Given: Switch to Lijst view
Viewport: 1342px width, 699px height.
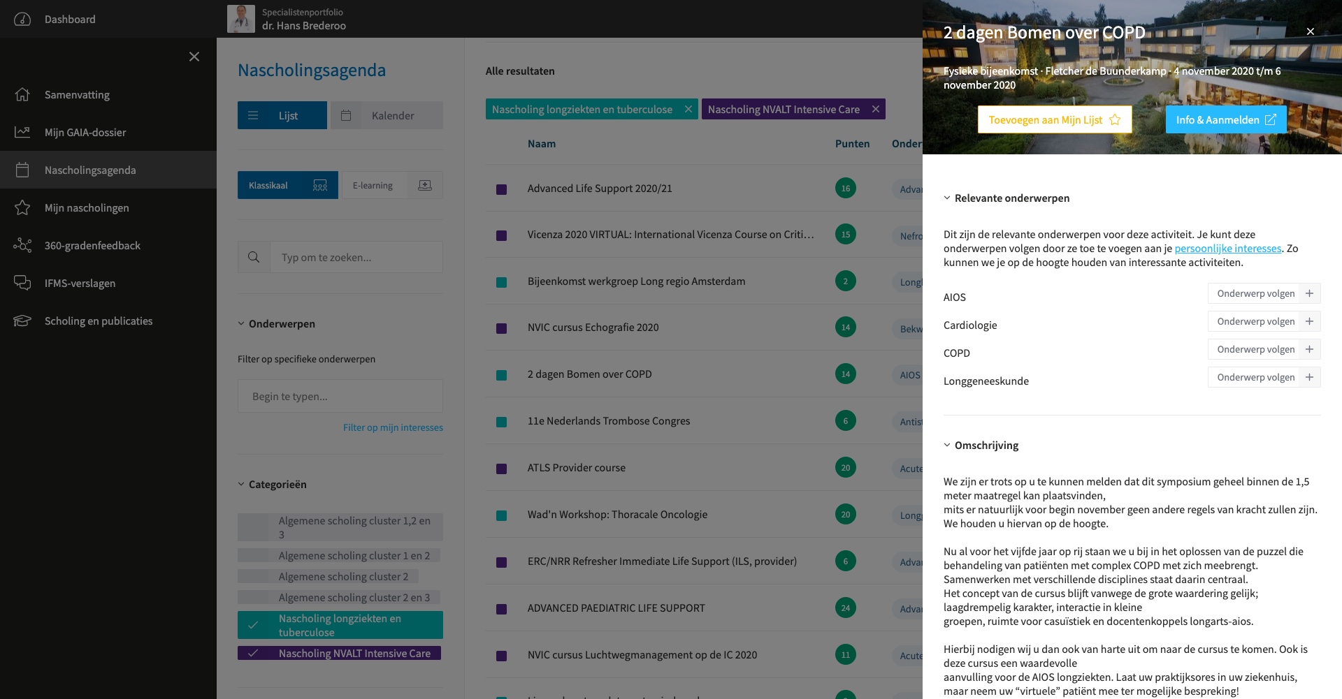Looking at the screenshot, I should 282,115.
